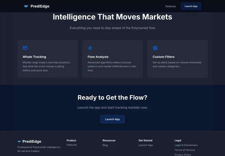Click the footer PrediEdge brand name

click(x=32, y=142)
